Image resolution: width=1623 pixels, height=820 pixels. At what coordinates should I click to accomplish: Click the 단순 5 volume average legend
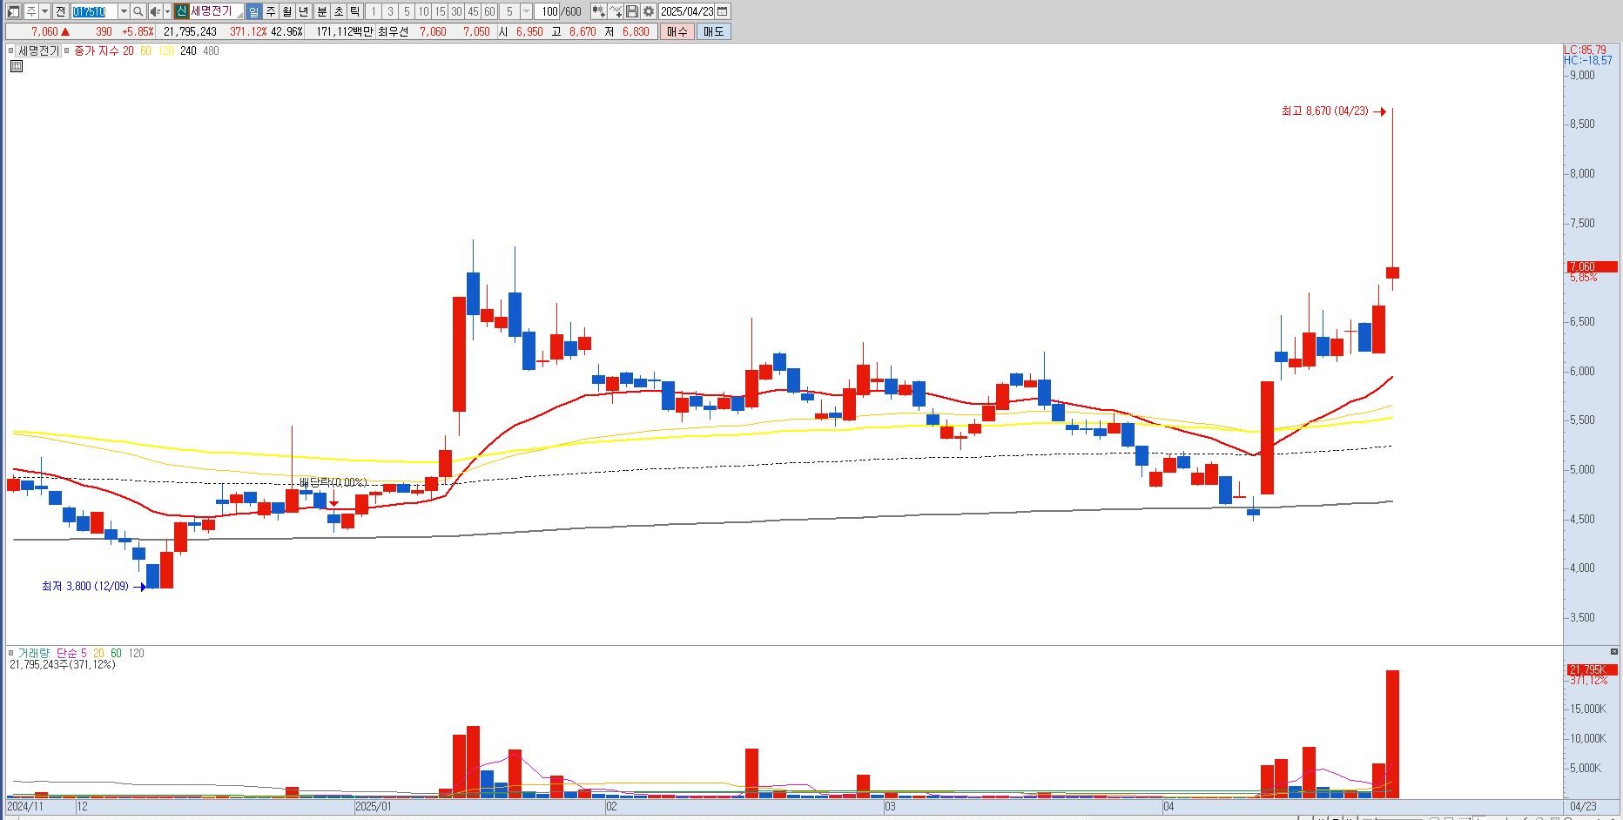tap(71, 653)
